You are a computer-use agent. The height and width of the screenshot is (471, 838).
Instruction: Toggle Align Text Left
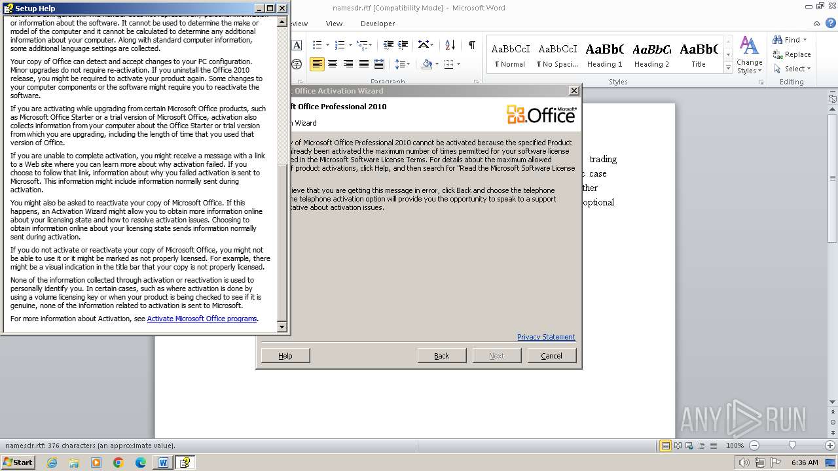tap(317, 63)
